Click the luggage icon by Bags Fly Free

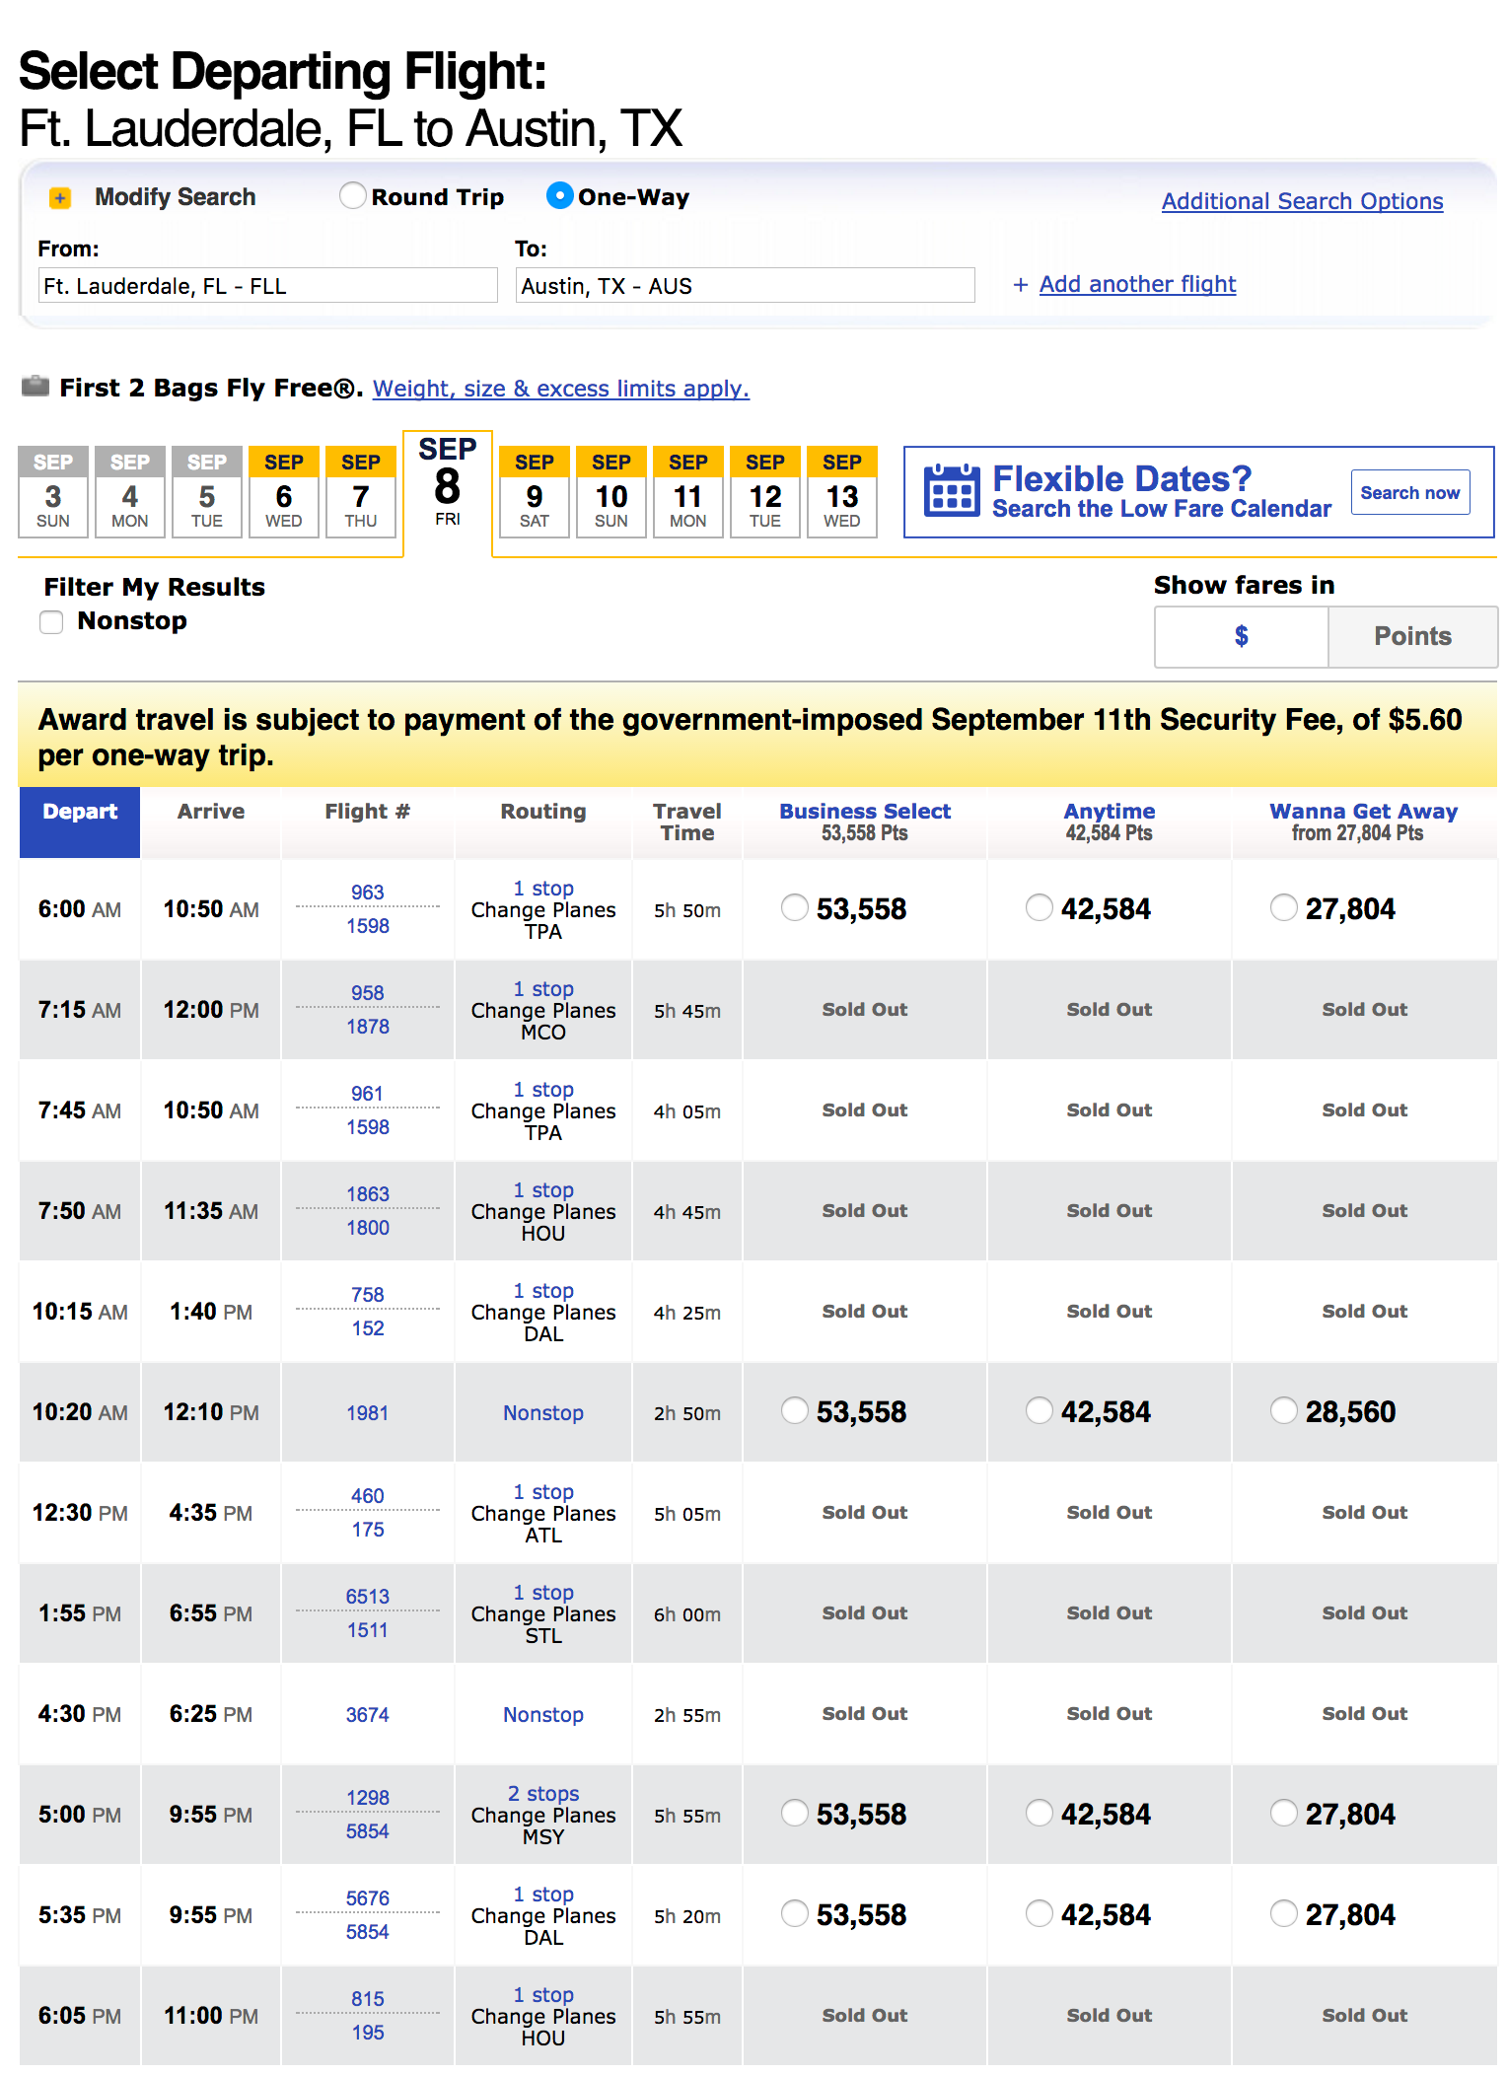pyautogui.click(x=36, y=386)
